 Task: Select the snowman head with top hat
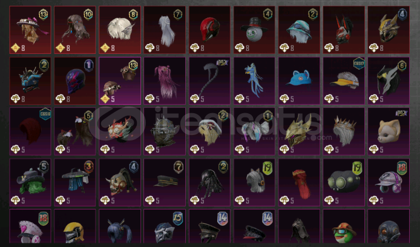click(x=254, y=30)
